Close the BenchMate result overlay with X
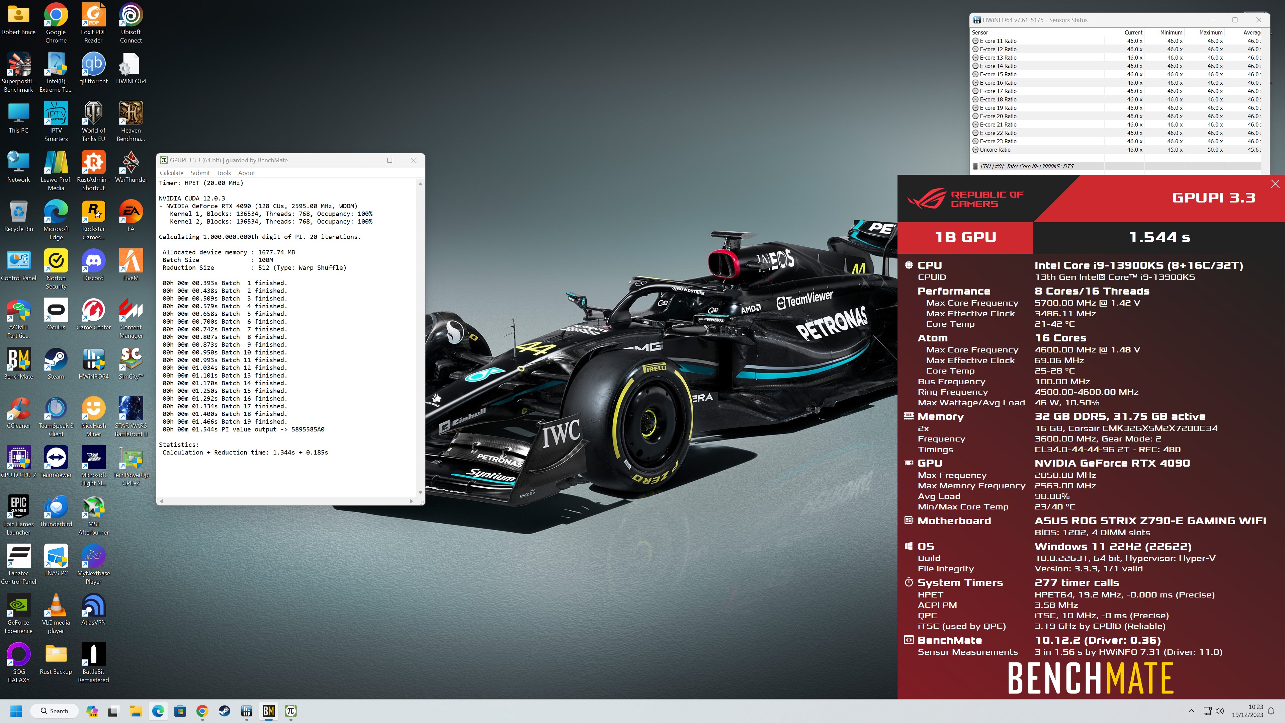 click(1275, 184)
